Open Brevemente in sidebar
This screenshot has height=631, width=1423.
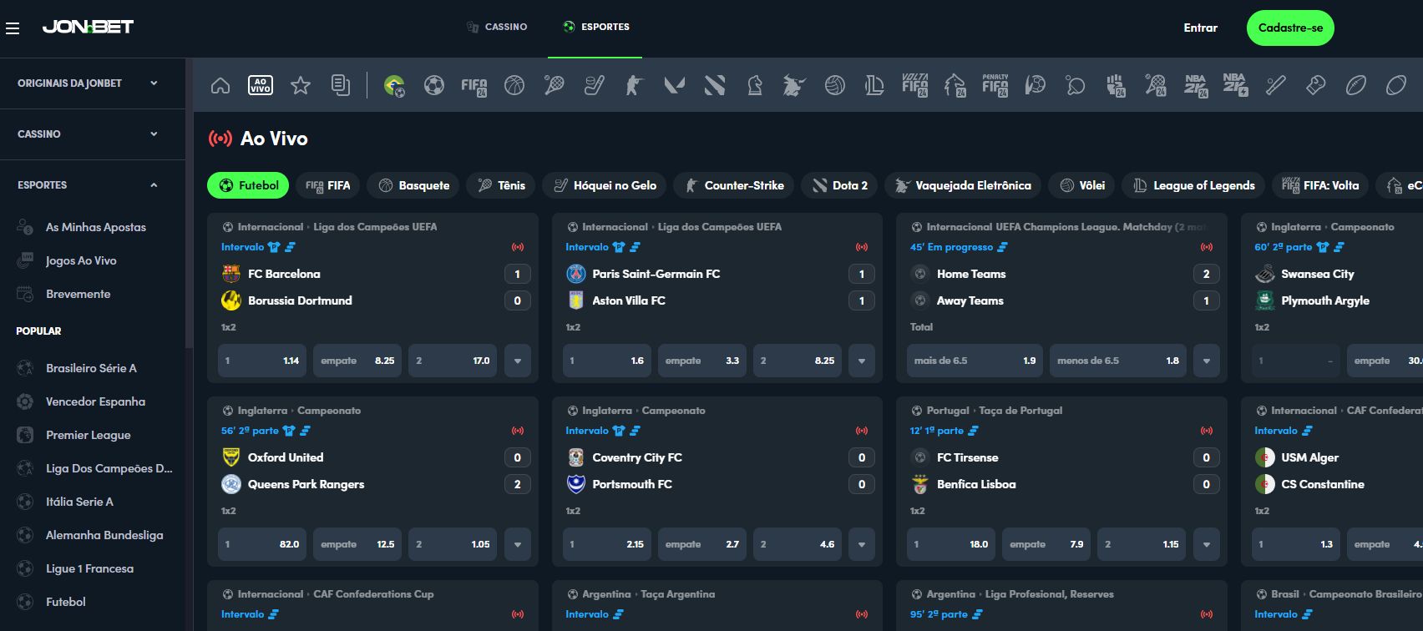[x=78, y=294]
